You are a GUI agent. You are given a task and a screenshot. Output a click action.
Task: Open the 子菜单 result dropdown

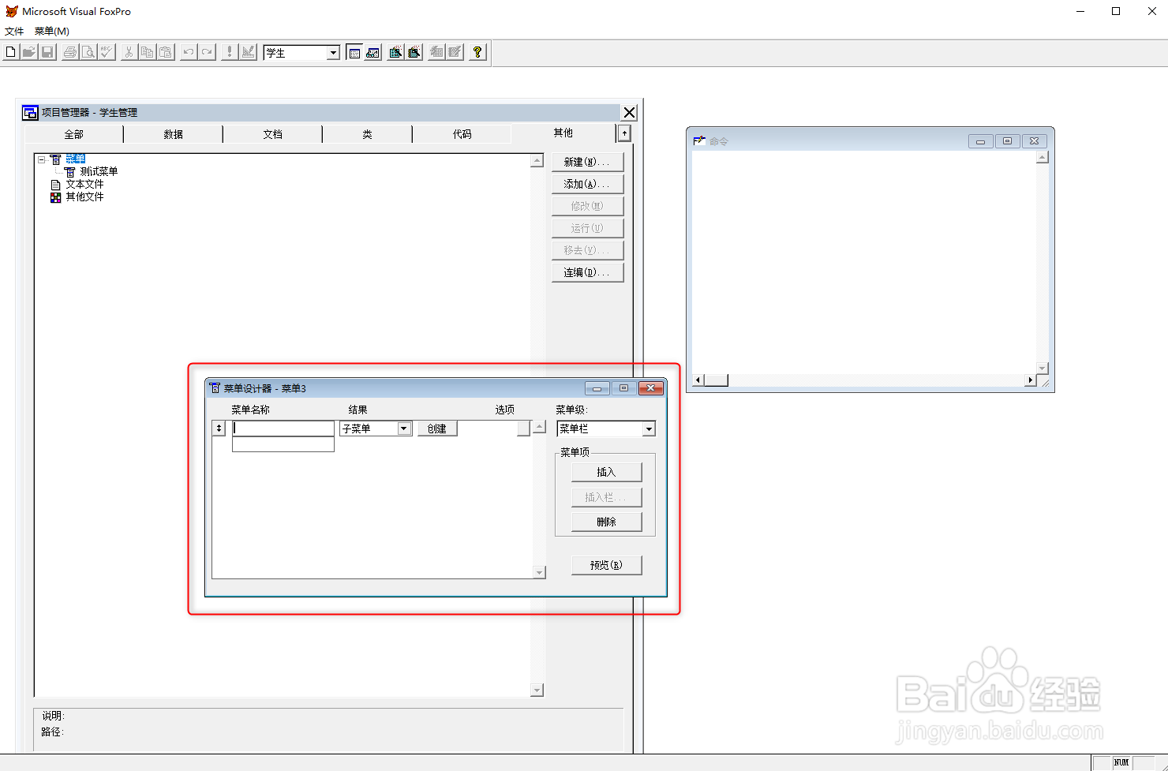[403, 429]
